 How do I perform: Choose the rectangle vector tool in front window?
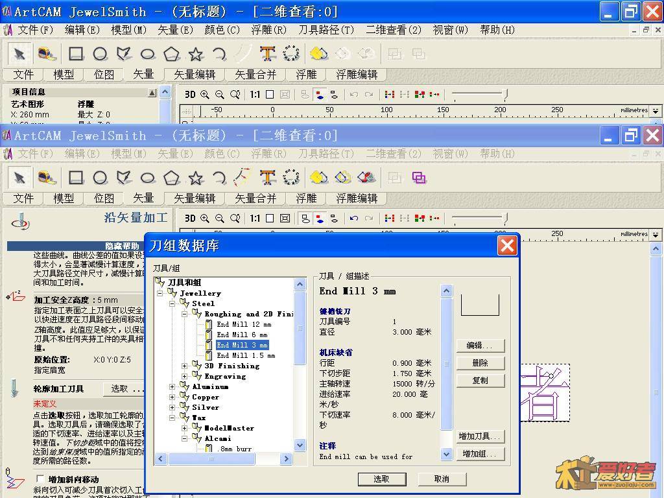pos(76,178)
